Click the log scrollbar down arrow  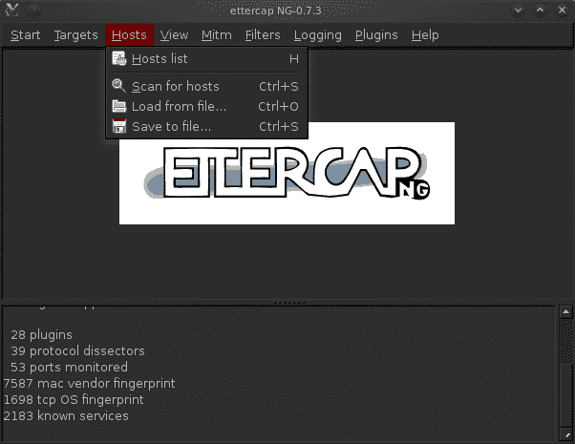pos(565,434)
